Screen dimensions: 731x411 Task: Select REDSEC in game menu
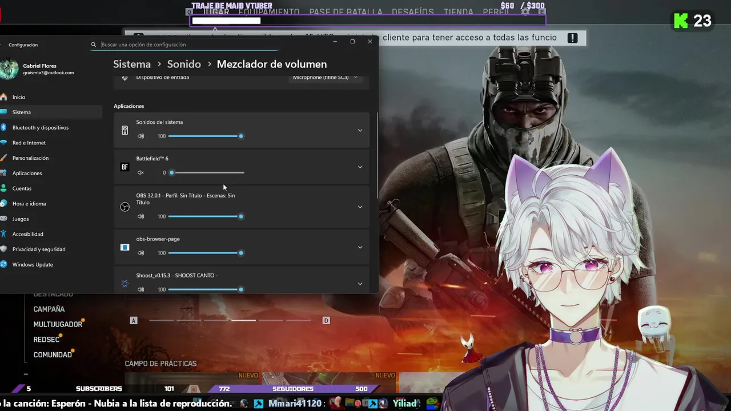click(x=46, y=340)
